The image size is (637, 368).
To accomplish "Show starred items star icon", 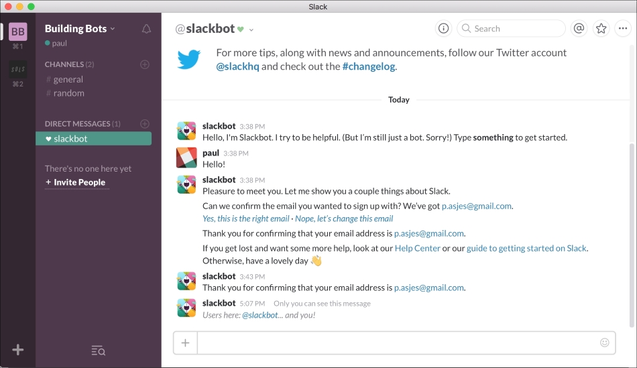I will [601, 28].
